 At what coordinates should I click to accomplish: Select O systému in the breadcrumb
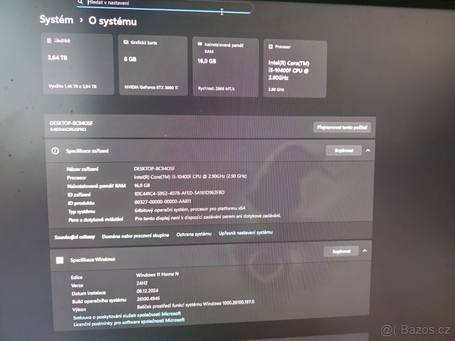point(112,22)
